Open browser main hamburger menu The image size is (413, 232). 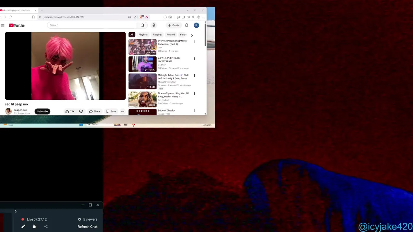203,17
